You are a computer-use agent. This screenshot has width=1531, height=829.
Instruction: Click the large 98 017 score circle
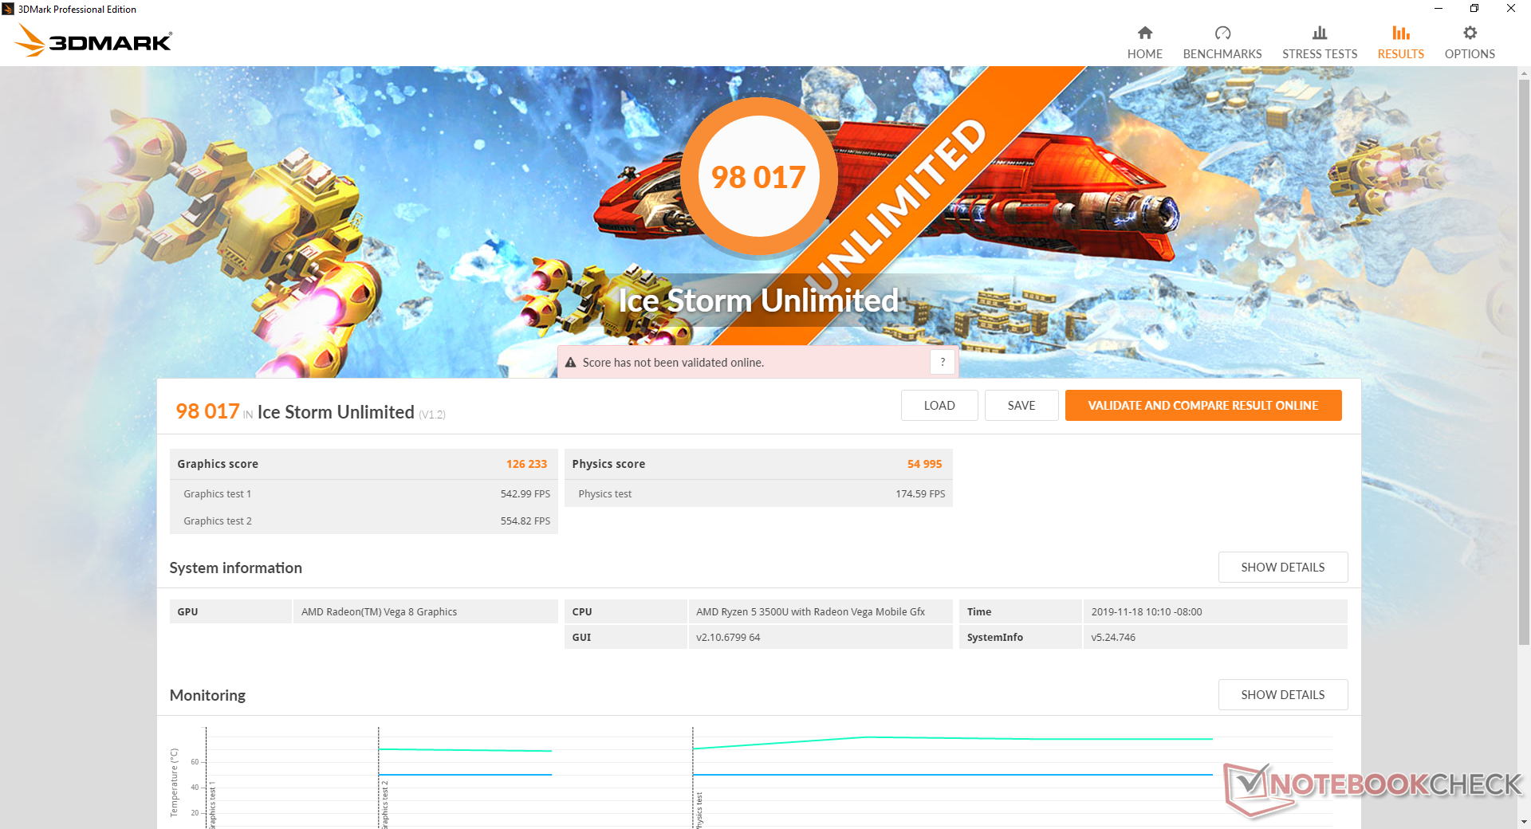(x=758, y=176)
